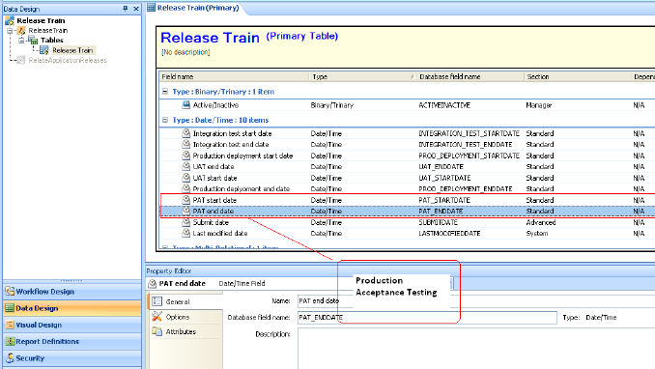Screen dimensions: 655x369
Task: Click the Last modified date field icon
Action: coord(185,233)
